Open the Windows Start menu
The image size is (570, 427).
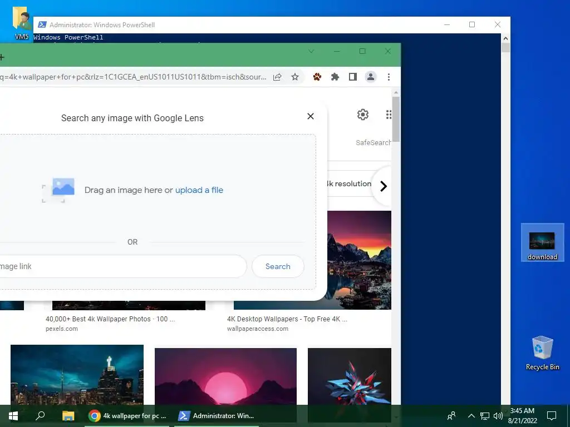(x=13, y=416)
